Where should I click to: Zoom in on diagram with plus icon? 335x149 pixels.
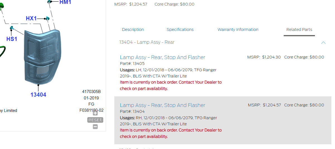(95, 113)
